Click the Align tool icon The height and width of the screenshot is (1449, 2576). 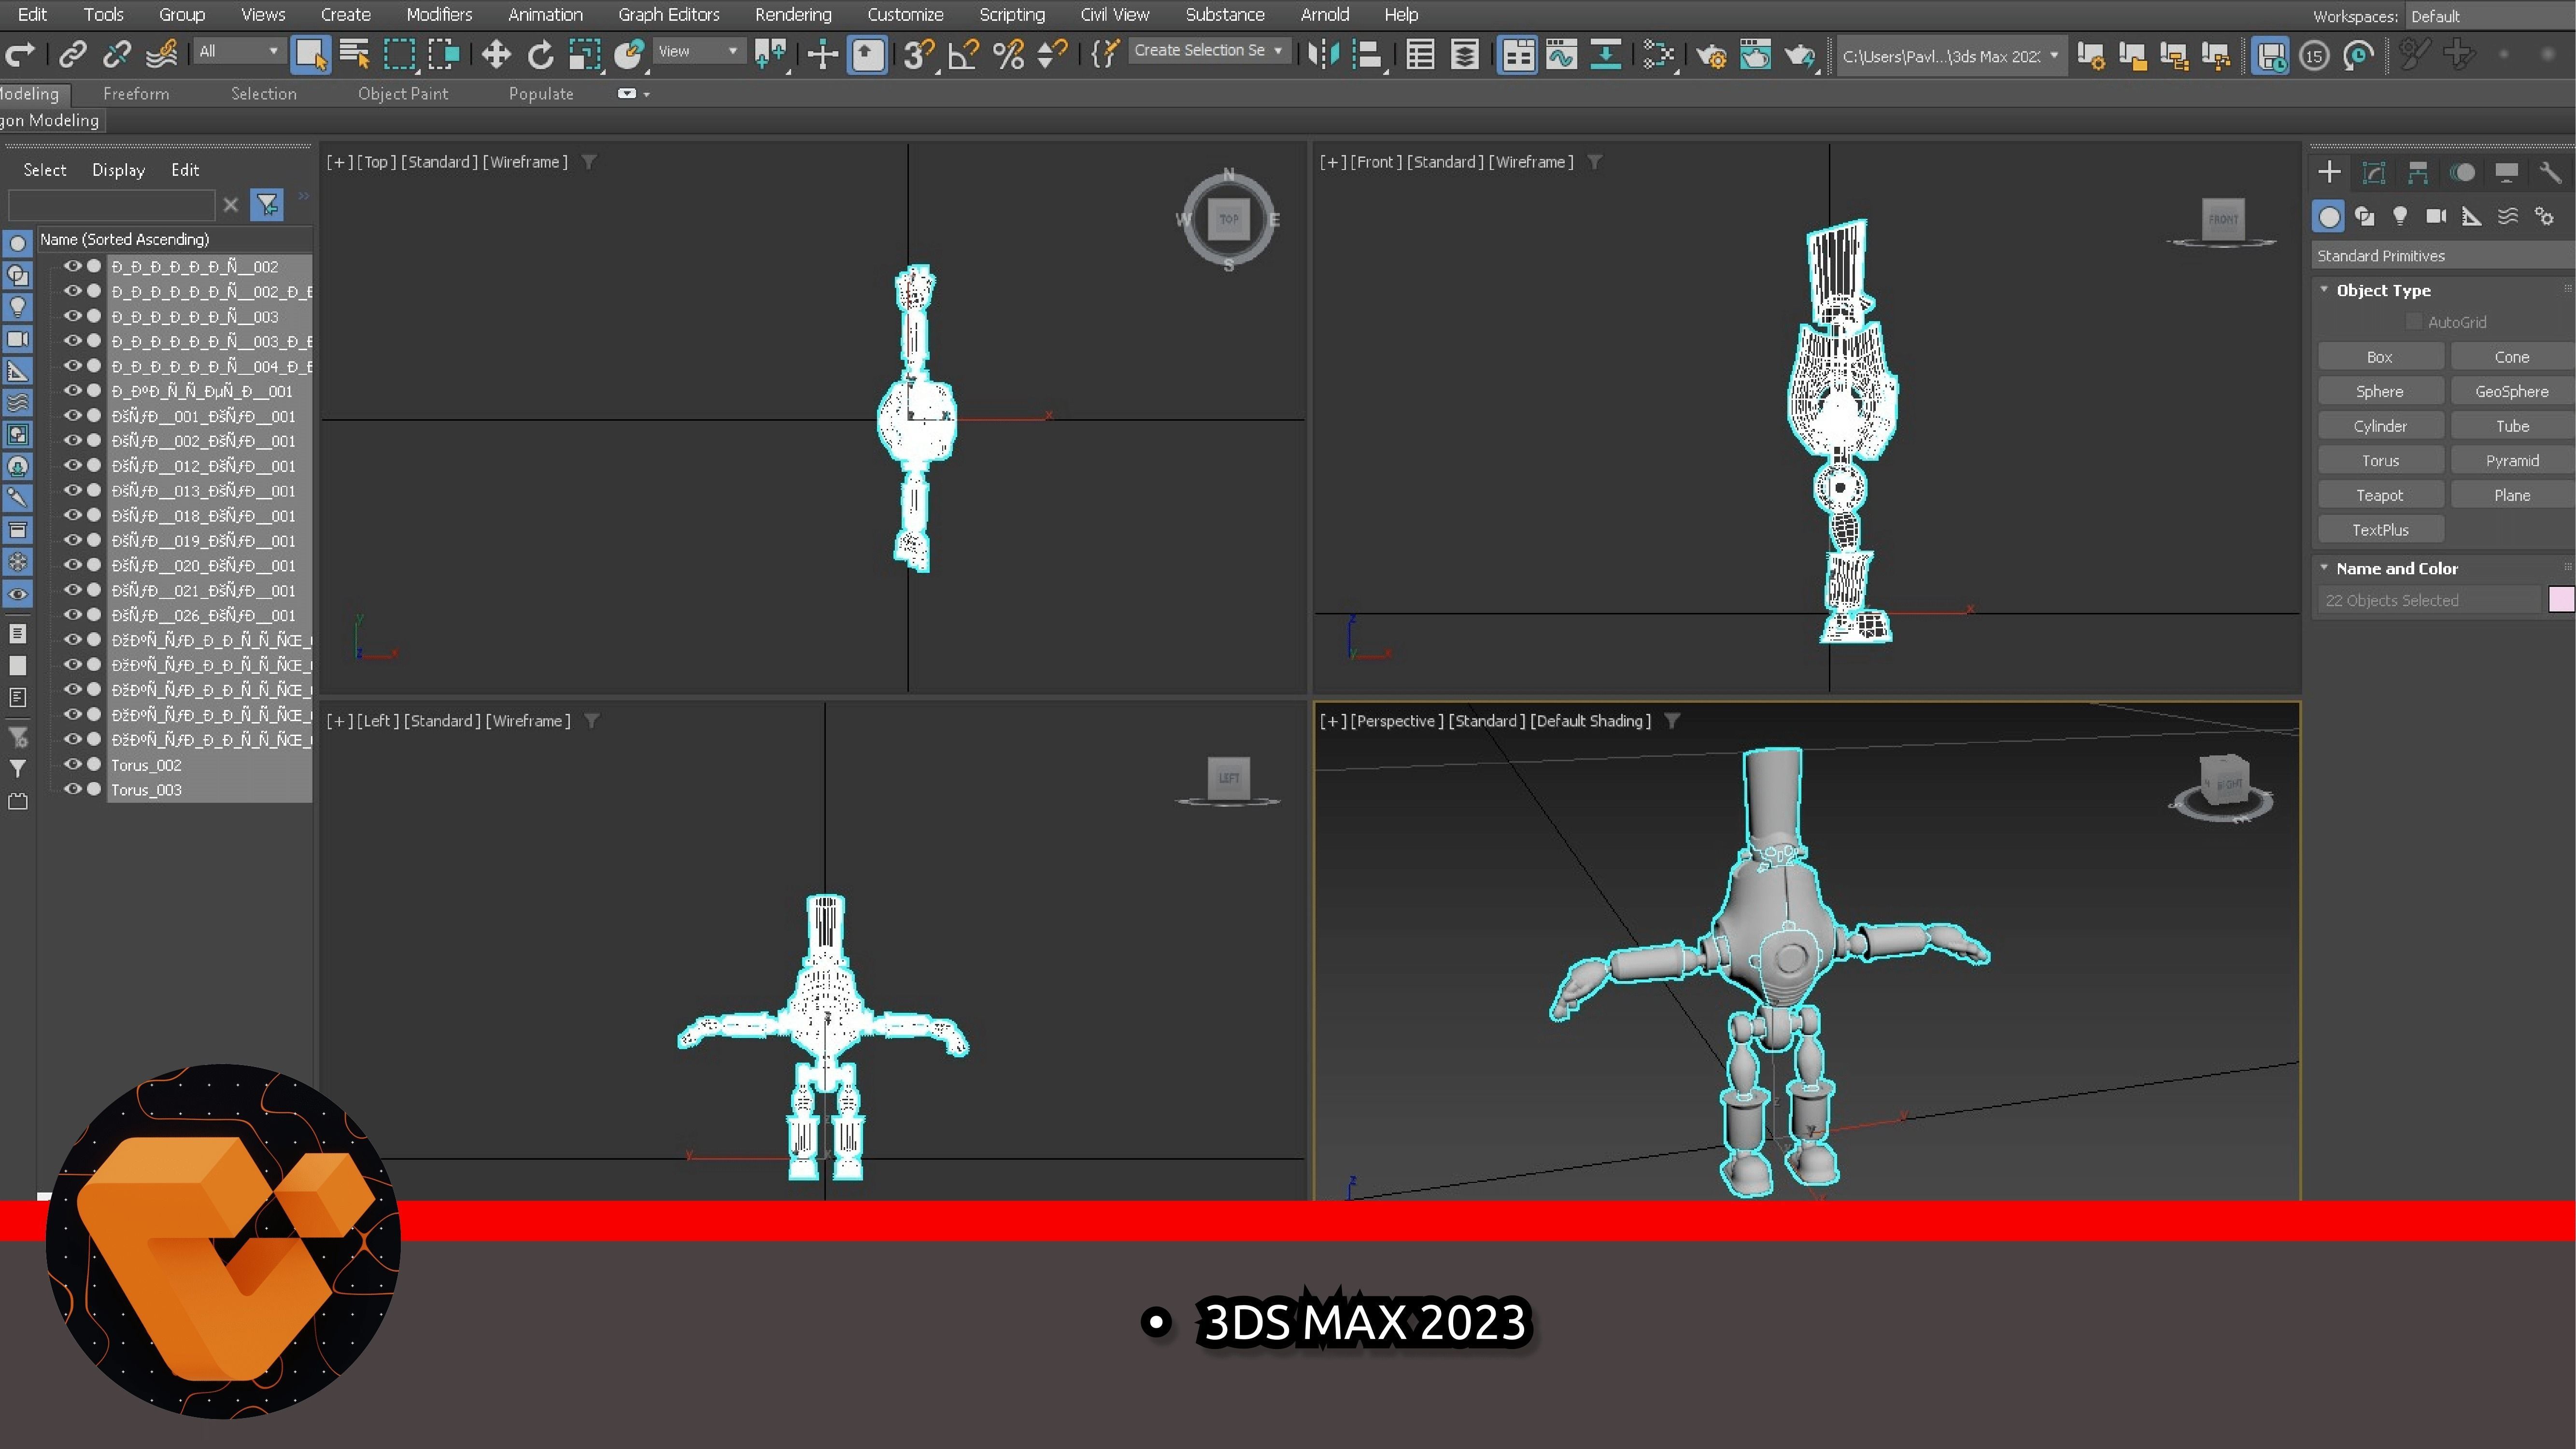(1367, 54)
